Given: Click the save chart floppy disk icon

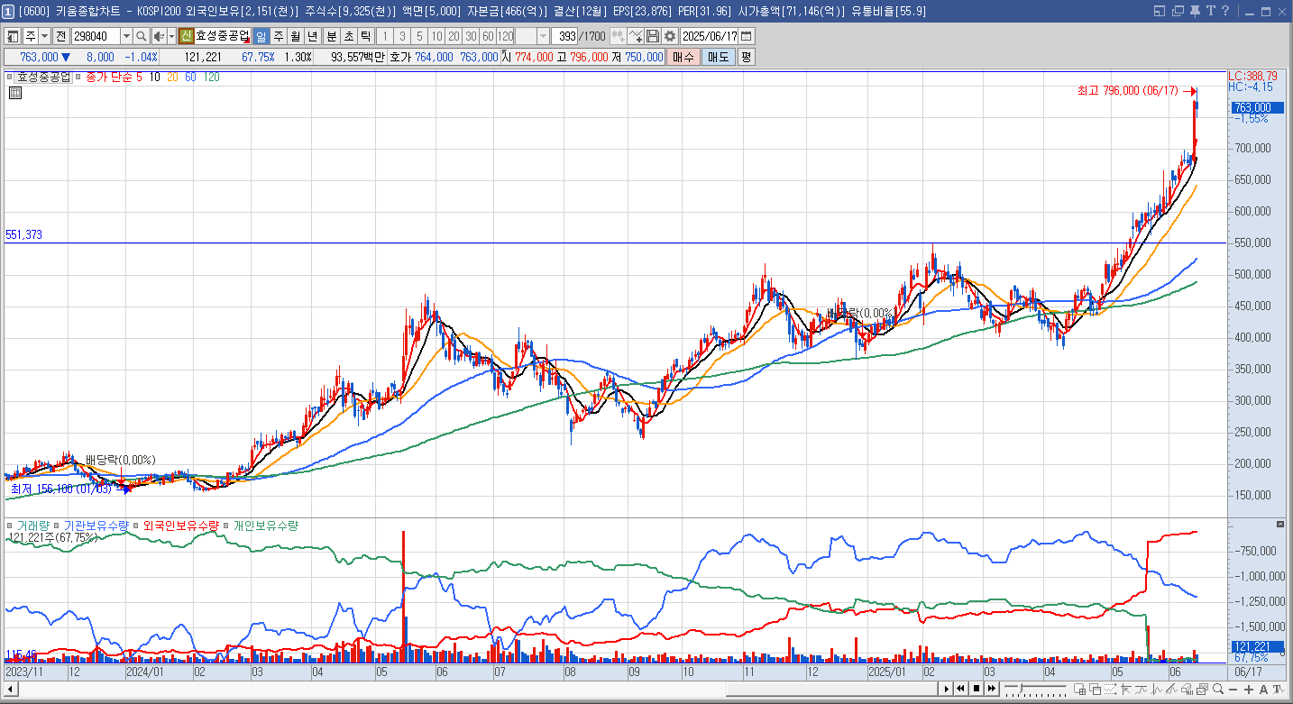Looking at the screenshot, I should [653, 36].
